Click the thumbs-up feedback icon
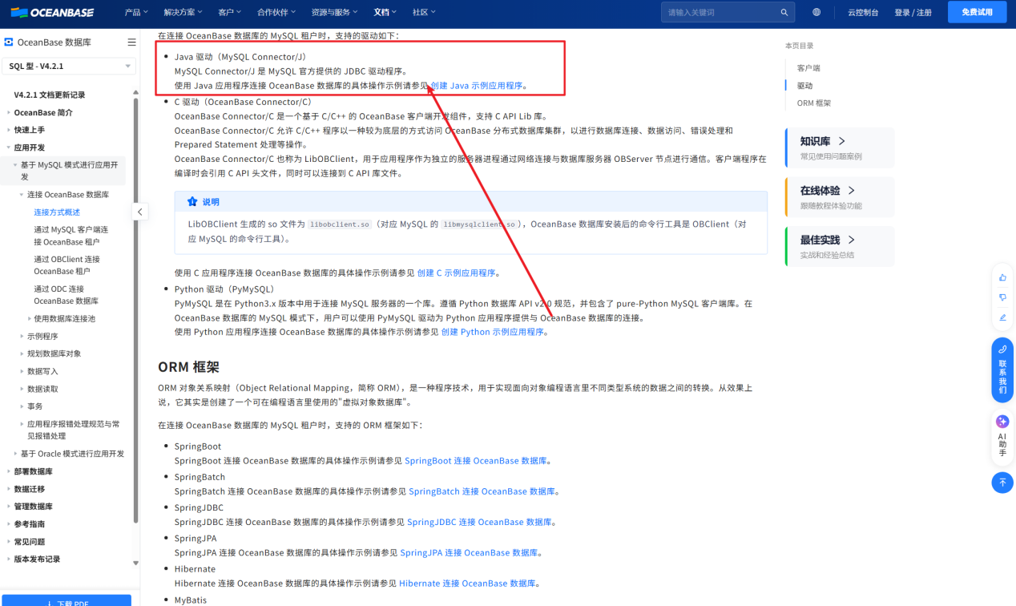This screenshot has width=1016, height=606. pos(1002,277)
